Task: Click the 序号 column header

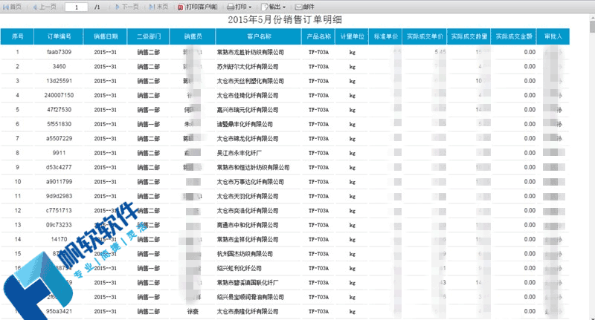Action: pos(17,36)
